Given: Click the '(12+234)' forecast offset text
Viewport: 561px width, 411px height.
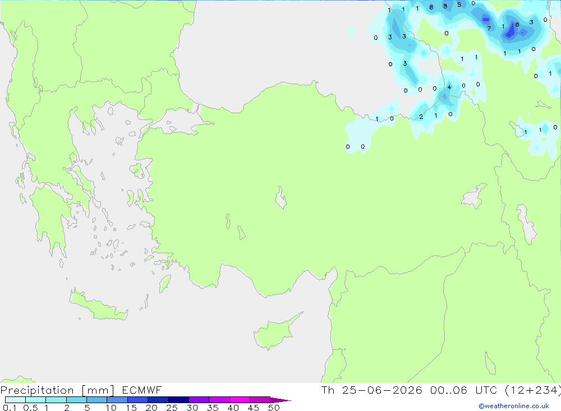Looking at the screenshot, I should pos(533,390).
